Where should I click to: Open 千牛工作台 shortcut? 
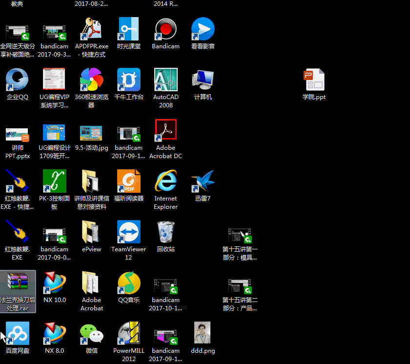[x=129, y=84]
